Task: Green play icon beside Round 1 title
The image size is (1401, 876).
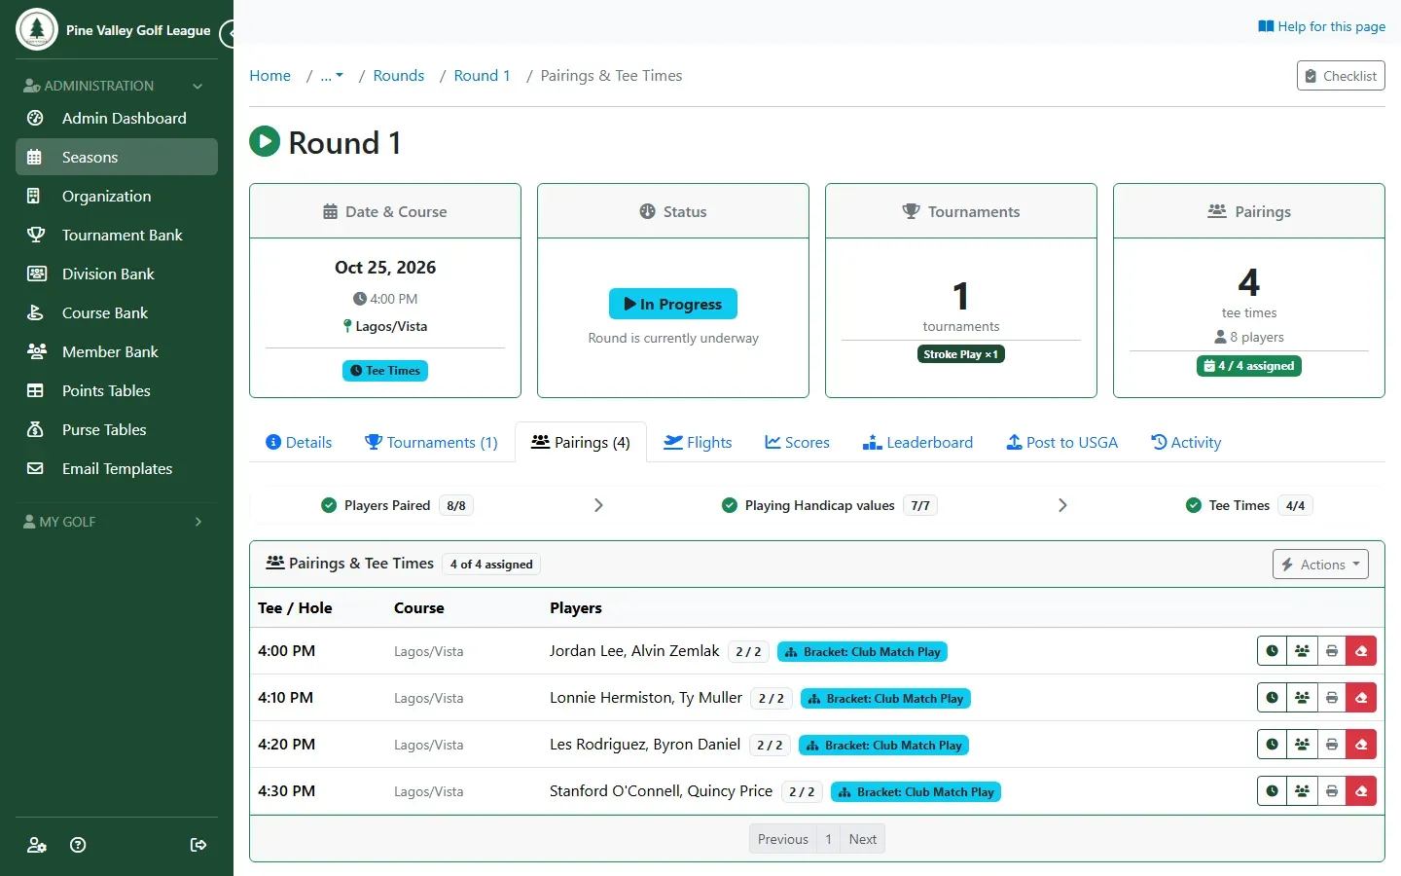Action: tap(265, 142)
